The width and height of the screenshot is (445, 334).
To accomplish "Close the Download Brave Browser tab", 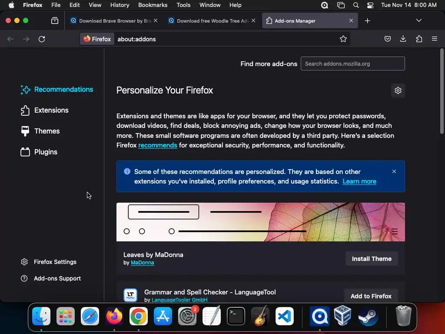I will [156, 20].
